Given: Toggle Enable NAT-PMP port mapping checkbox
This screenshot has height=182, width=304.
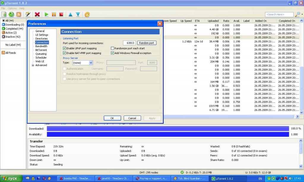Looking at the screenshot, I should pyautogui.click(x=64, y=53).
